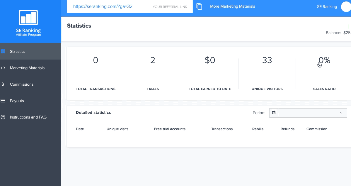Screen dimensions: 351x186
Task: Click the TOTAL EARNED TO DATE label
Action: tap(210, 89)
